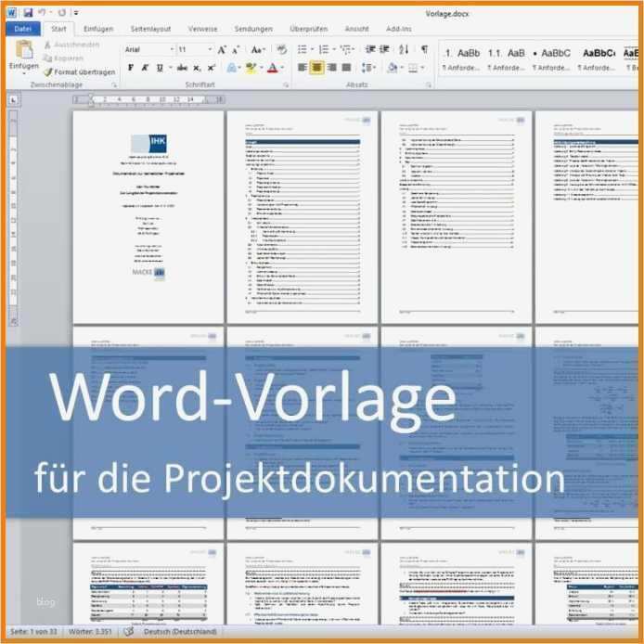Expand the underline style arrow
644x644 pixels.
170,68
